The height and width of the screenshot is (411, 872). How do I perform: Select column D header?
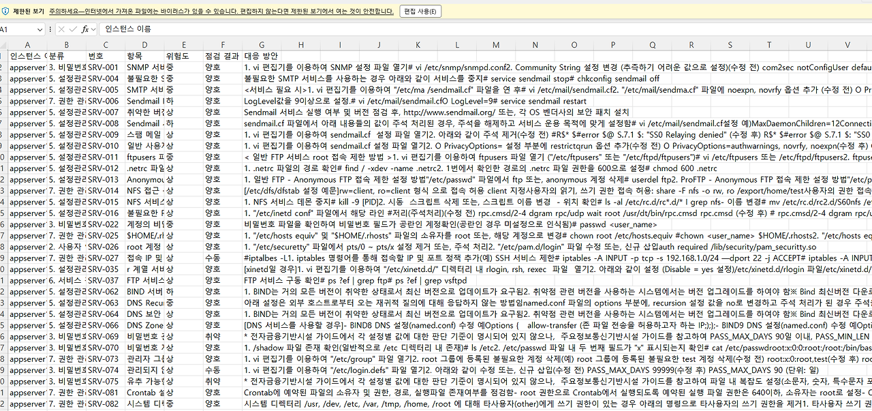click(144, 45)
